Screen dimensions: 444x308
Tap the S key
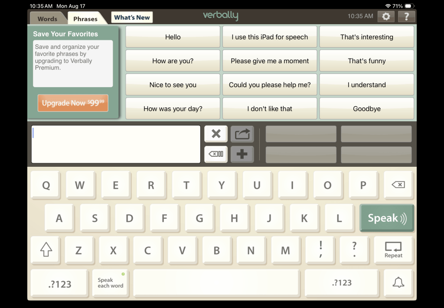click(x=95, y=218)
